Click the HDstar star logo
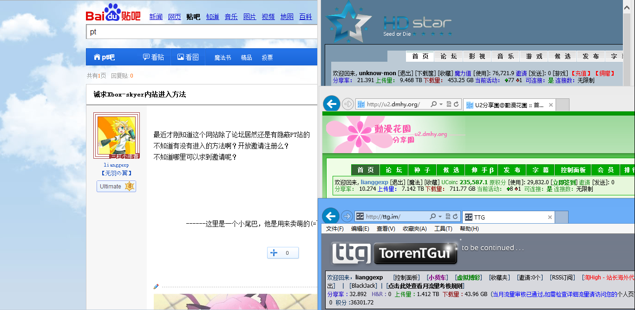The height and width of the screenshot is (310, 635). pyautogui.click(x=348, y=22)
